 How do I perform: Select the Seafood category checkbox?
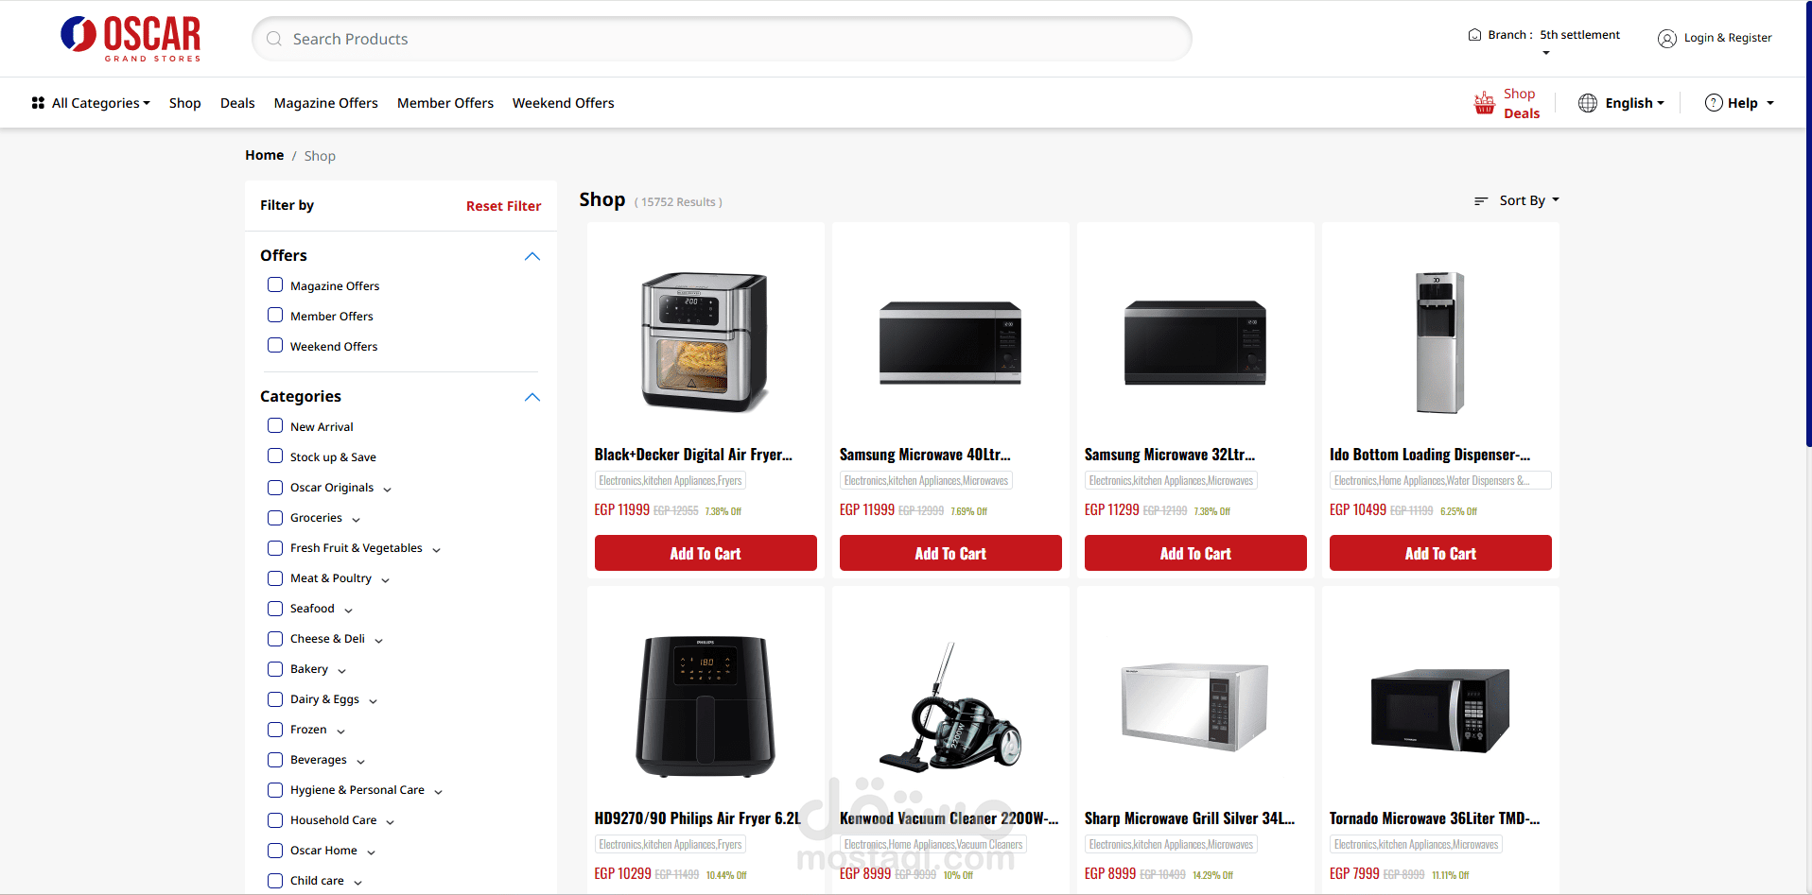(275, 609)
